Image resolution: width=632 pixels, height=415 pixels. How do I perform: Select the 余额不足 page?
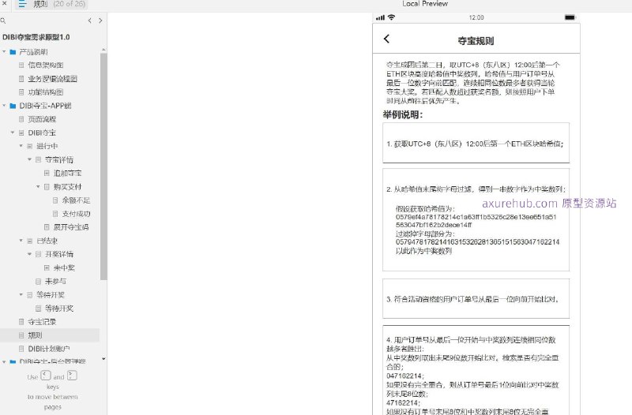click(76, 200)
